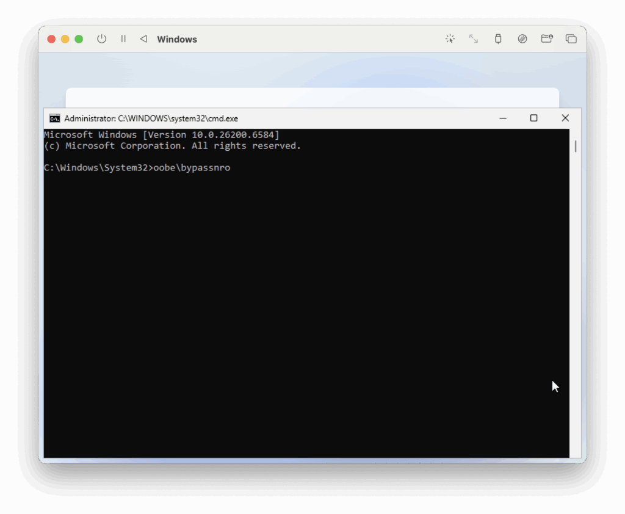Open the cmd.exe system menu via its title icon
625x514 pixels.
pyautogui.click(x=54, y=118)
